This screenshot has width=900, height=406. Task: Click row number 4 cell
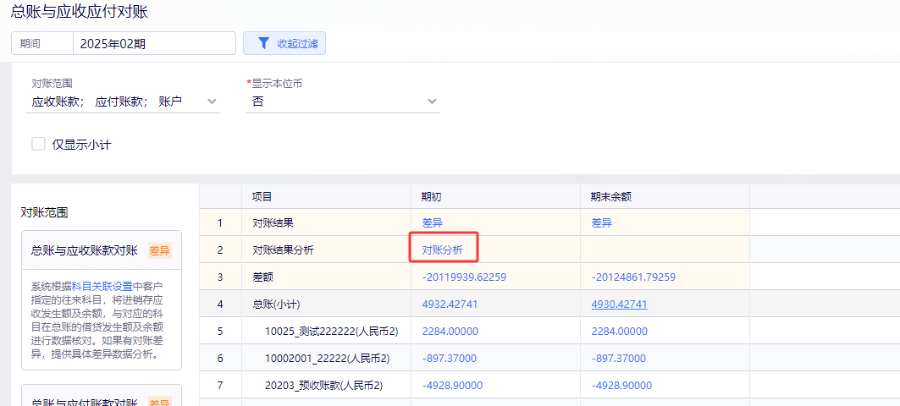pyautogui.click(x=220, y=304)
